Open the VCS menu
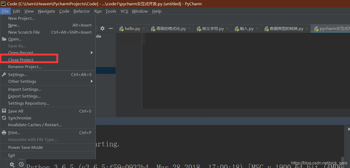The image size is (350, 168). tap(124, 11)
